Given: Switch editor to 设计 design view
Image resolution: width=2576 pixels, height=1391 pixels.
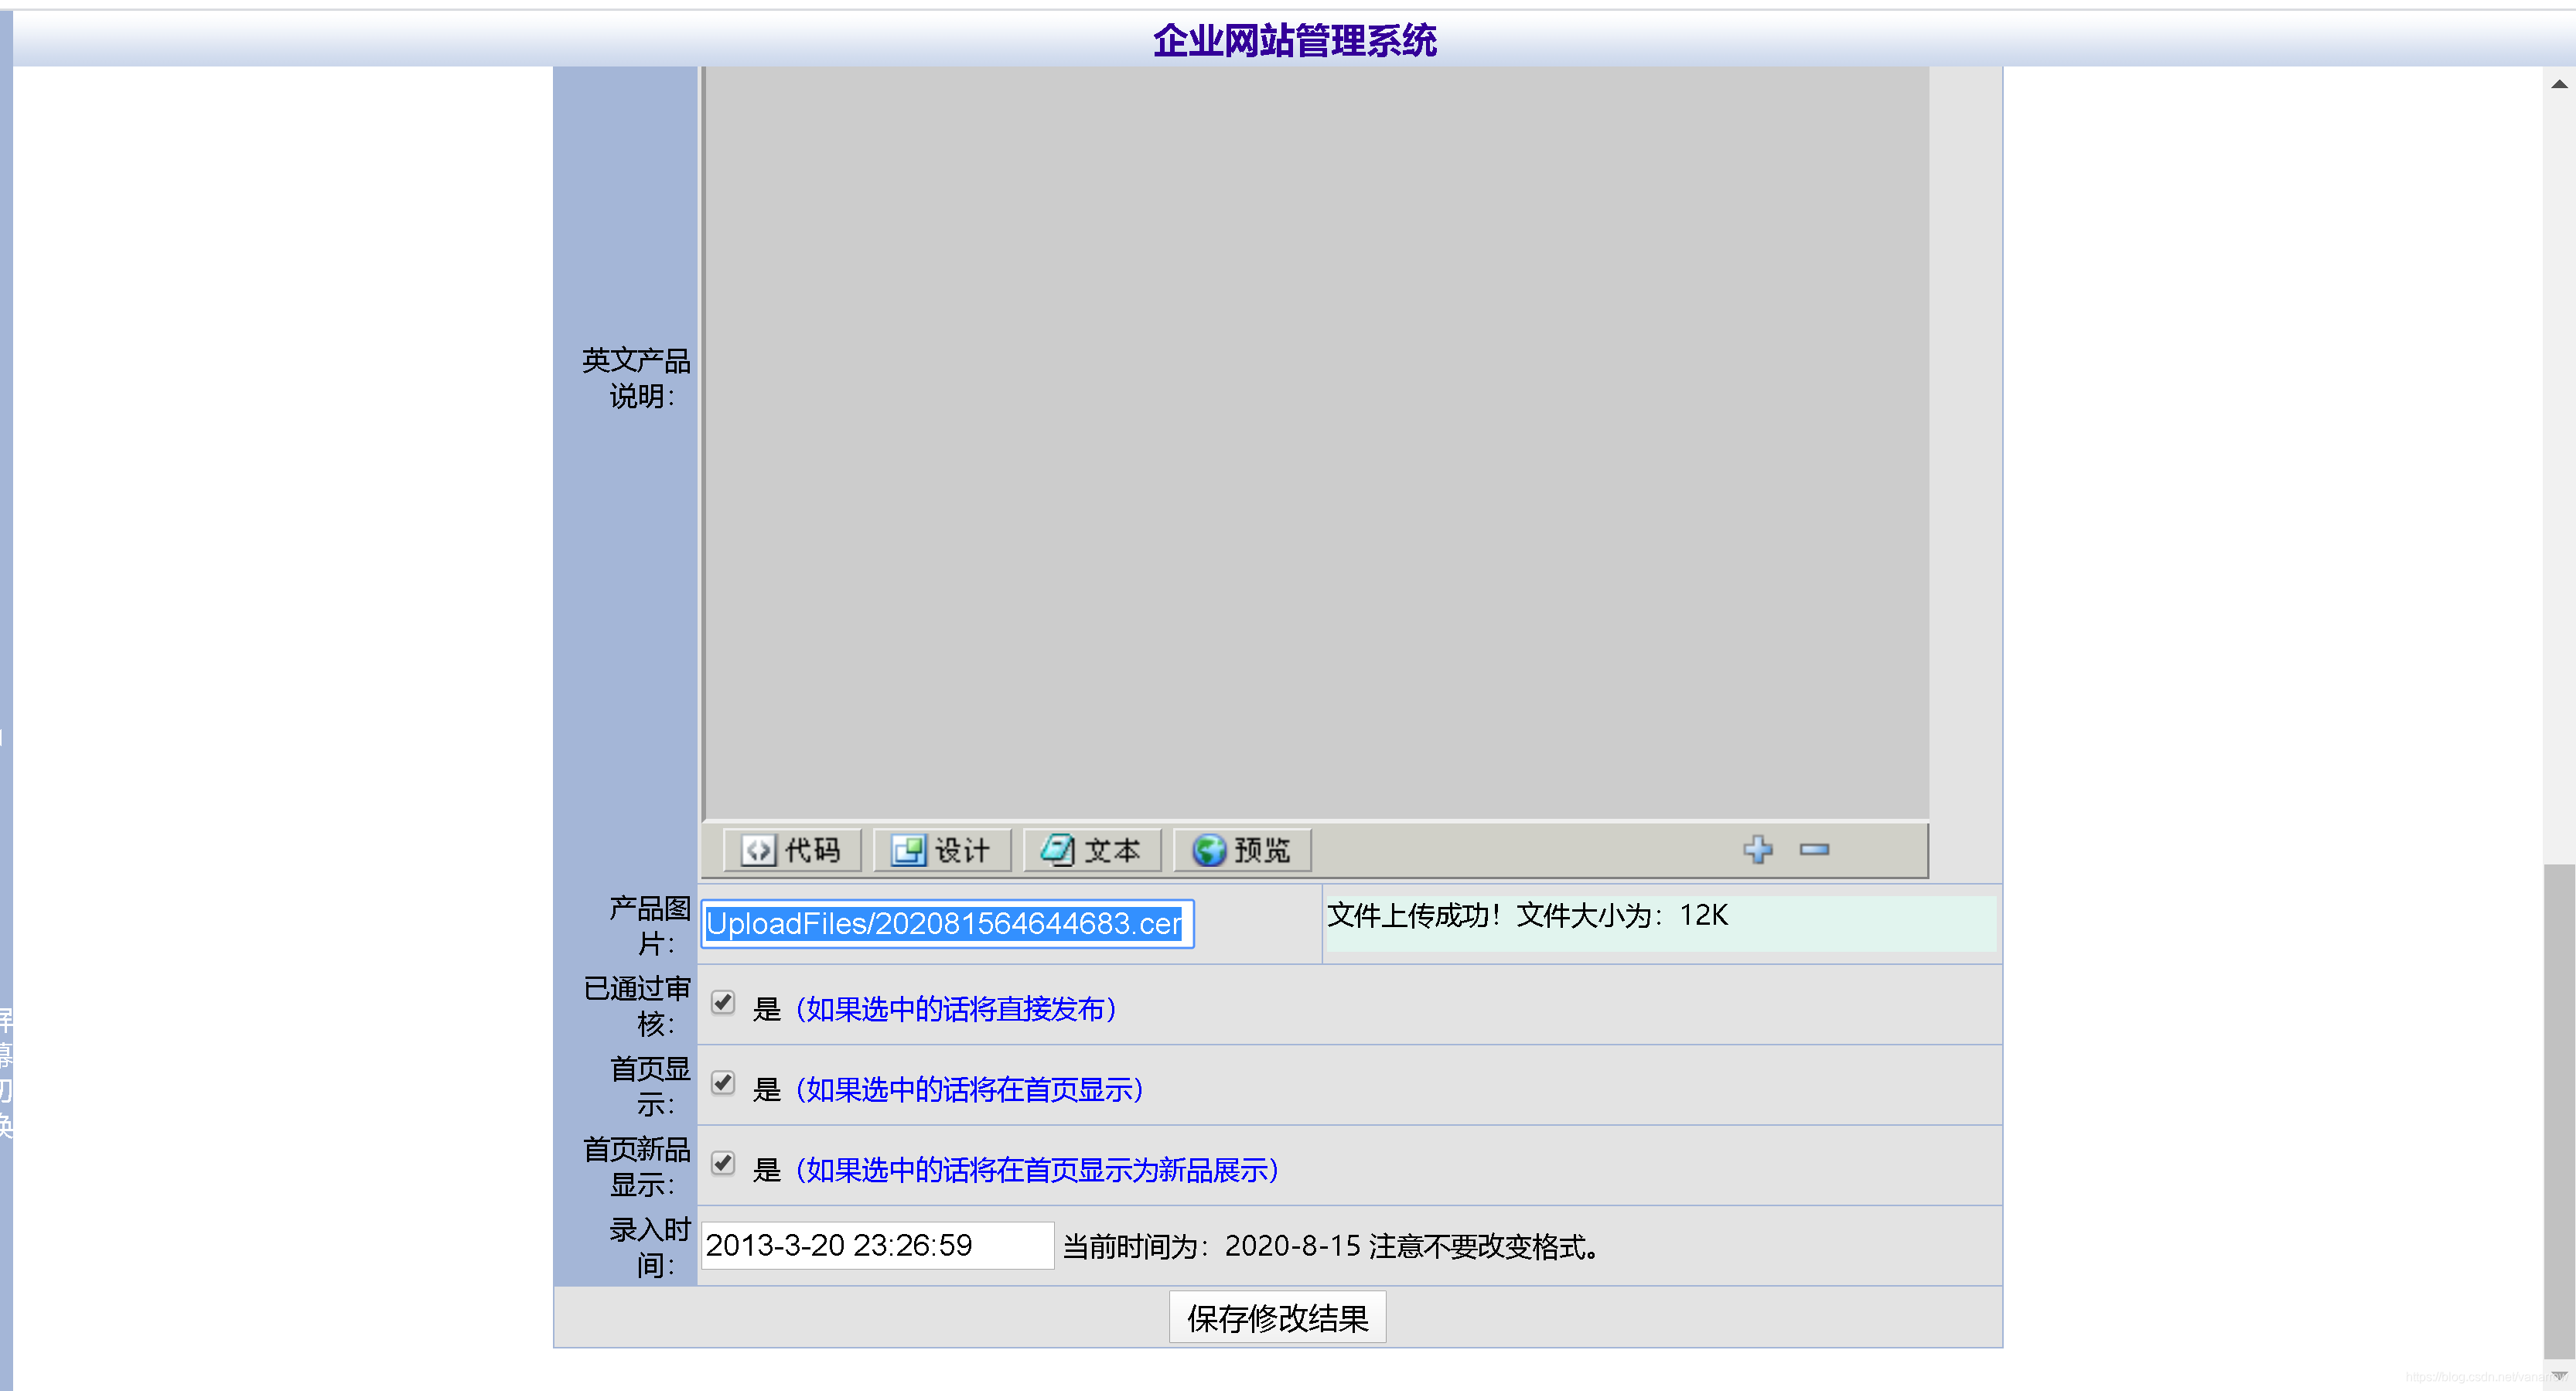Looking at the screenshot, I should coord(942,850).
